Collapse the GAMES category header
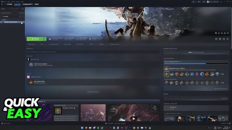The width and height of the screenshot is (232, 130). pos(4,20)
